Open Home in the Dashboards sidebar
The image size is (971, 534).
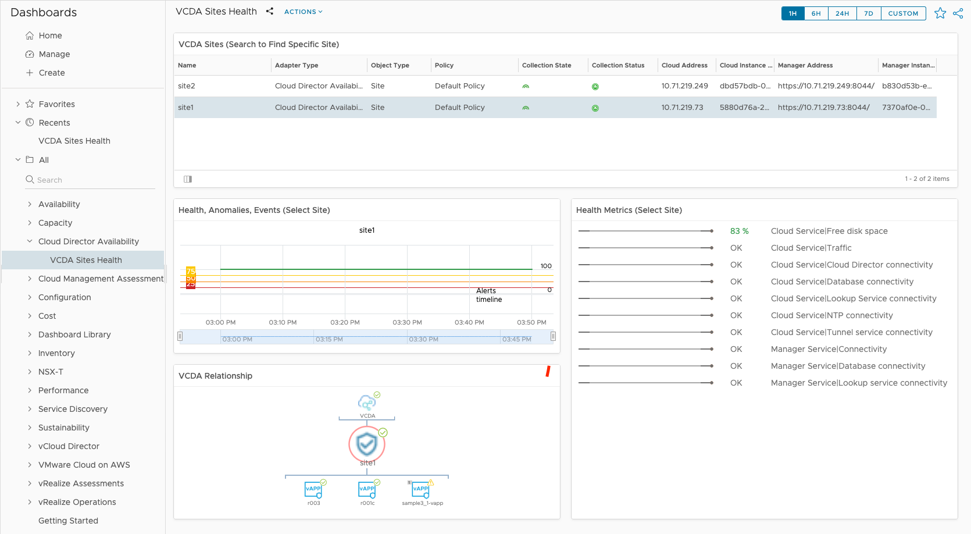point(50,35)
